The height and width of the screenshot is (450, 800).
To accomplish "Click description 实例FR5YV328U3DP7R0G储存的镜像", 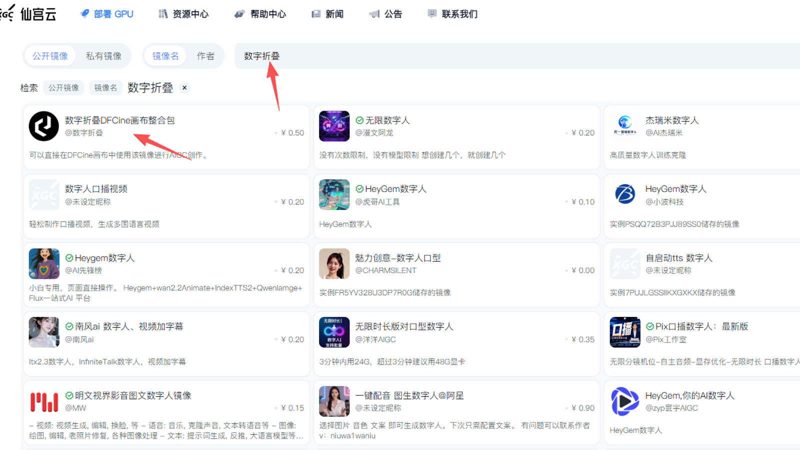I will tap(385, 292).
